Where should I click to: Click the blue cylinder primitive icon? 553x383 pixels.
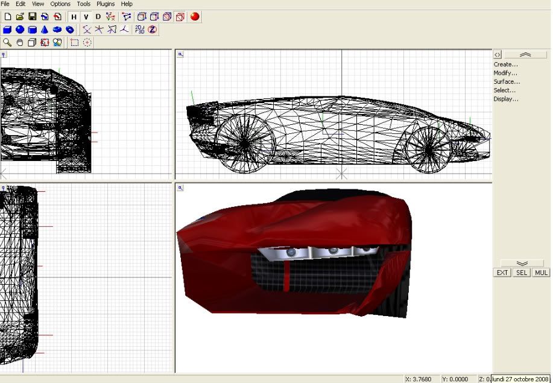coord(33,30)
